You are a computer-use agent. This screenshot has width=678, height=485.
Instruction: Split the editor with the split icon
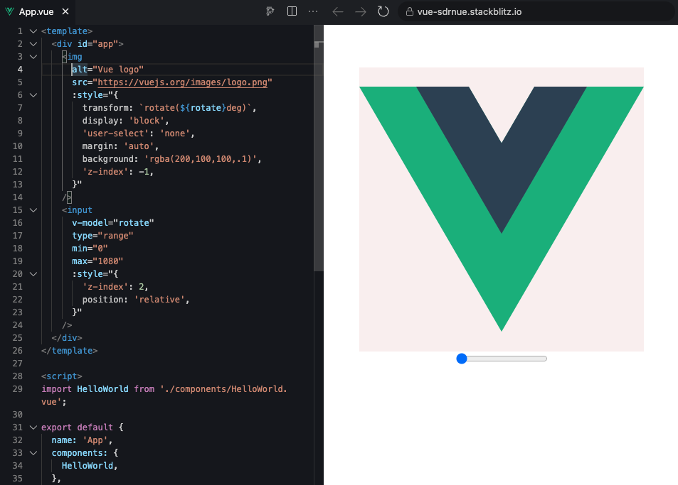292,11
